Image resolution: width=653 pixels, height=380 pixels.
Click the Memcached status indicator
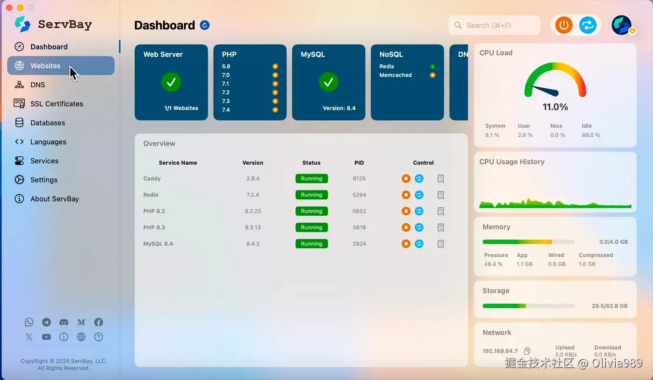(433, 75)
